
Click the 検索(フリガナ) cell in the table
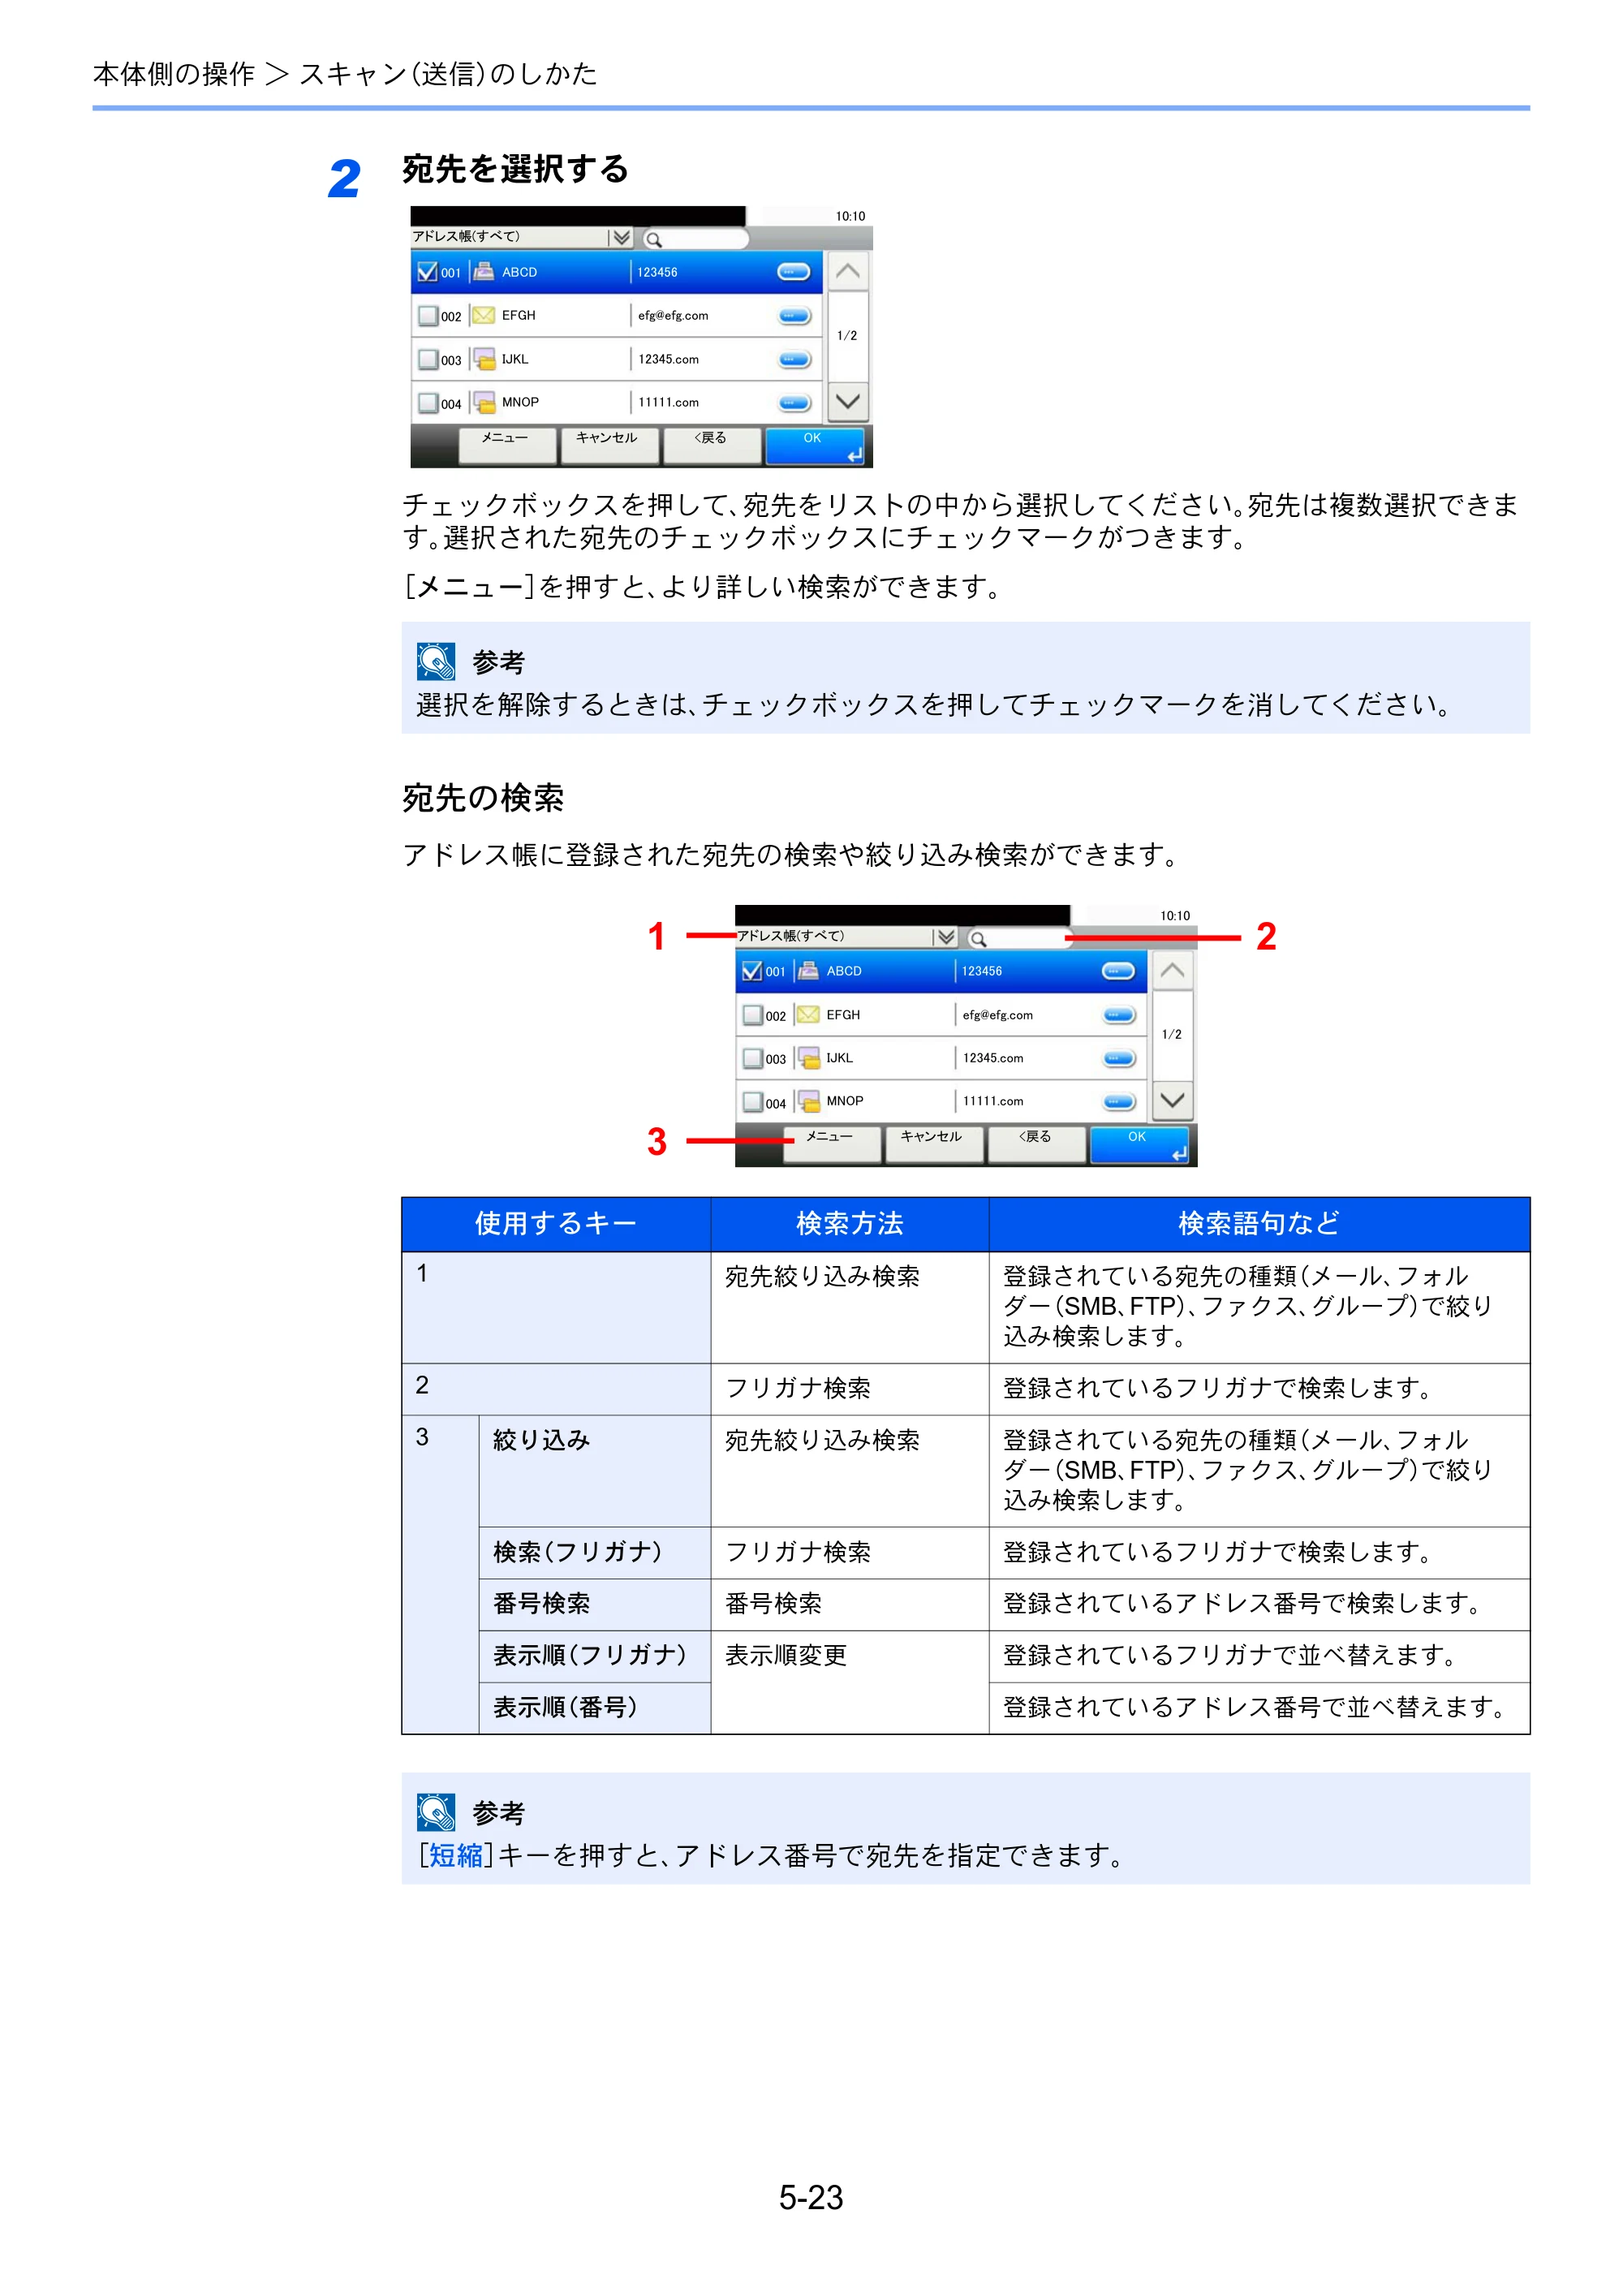pos(595,1553)
